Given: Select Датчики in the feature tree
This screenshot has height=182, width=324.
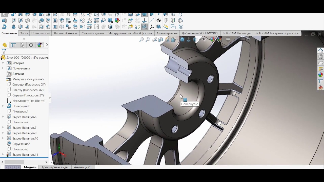Looking at the screenshot, I should point(18,74).
